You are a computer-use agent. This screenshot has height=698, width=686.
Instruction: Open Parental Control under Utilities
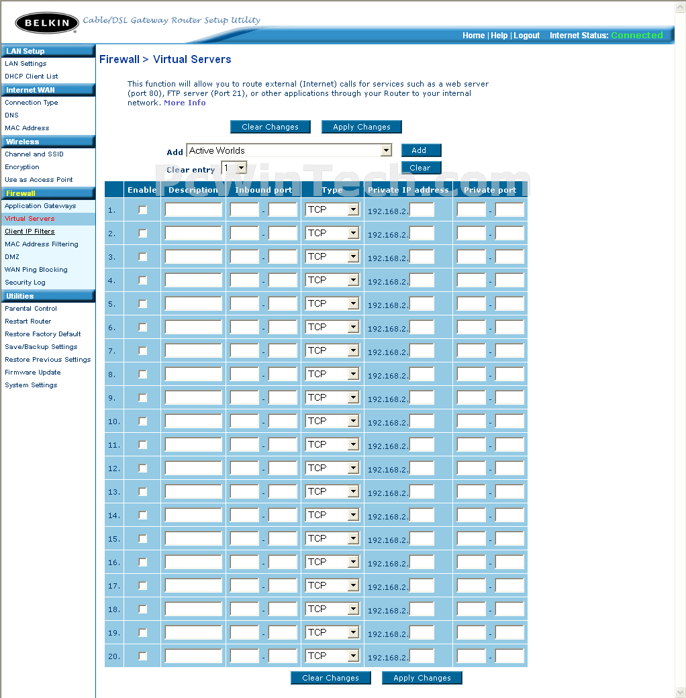click(x=31, y=309)
